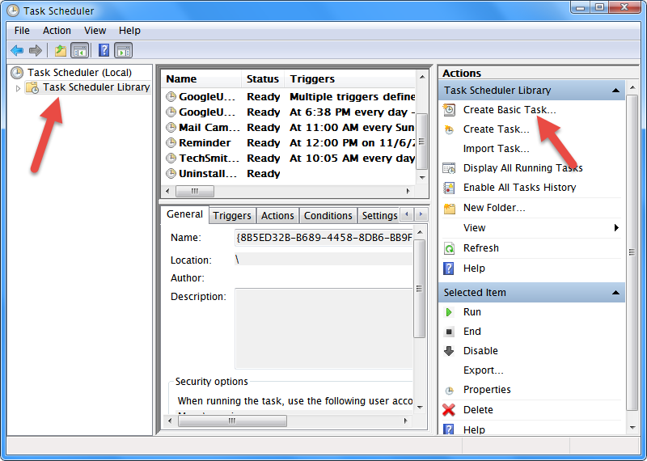The height and width of the screenshot is (461, 647).
Task: Switch to the Conditions tab
Action: [x=328, y=215]
